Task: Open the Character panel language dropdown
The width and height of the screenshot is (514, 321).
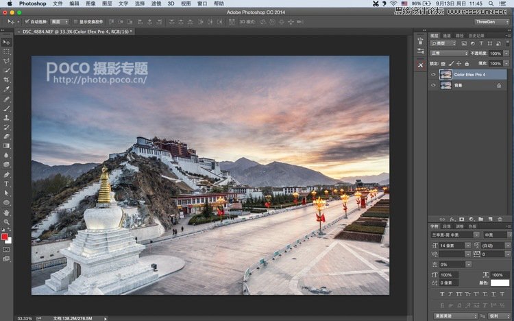Action: click(x=455, y=316)
